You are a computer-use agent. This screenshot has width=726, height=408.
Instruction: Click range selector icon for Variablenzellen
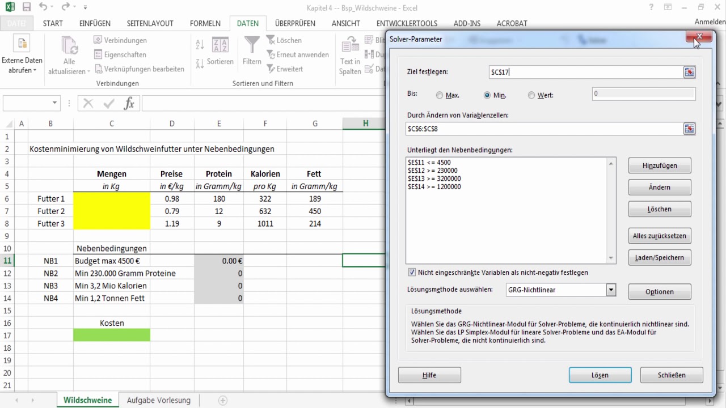click(x=689, y=129)
